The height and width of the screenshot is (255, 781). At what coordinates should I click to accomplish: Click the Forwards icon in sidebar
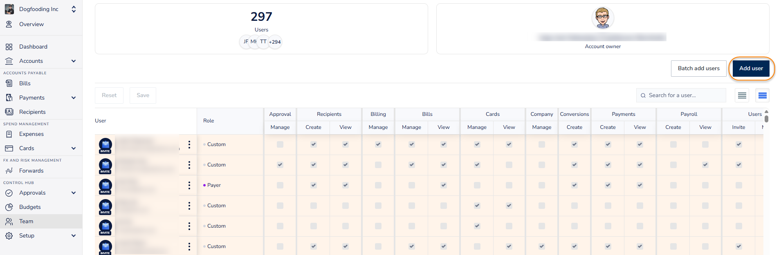tap(9, 171)
